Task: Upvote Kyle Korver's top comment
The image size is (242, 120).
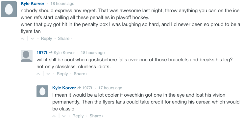Action: 23,39
